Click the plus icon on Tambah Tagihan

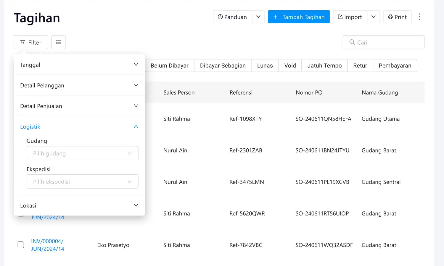click(276, 17)
